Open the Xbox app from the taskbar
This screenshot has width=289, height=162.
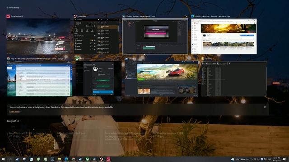pos(87,159)
